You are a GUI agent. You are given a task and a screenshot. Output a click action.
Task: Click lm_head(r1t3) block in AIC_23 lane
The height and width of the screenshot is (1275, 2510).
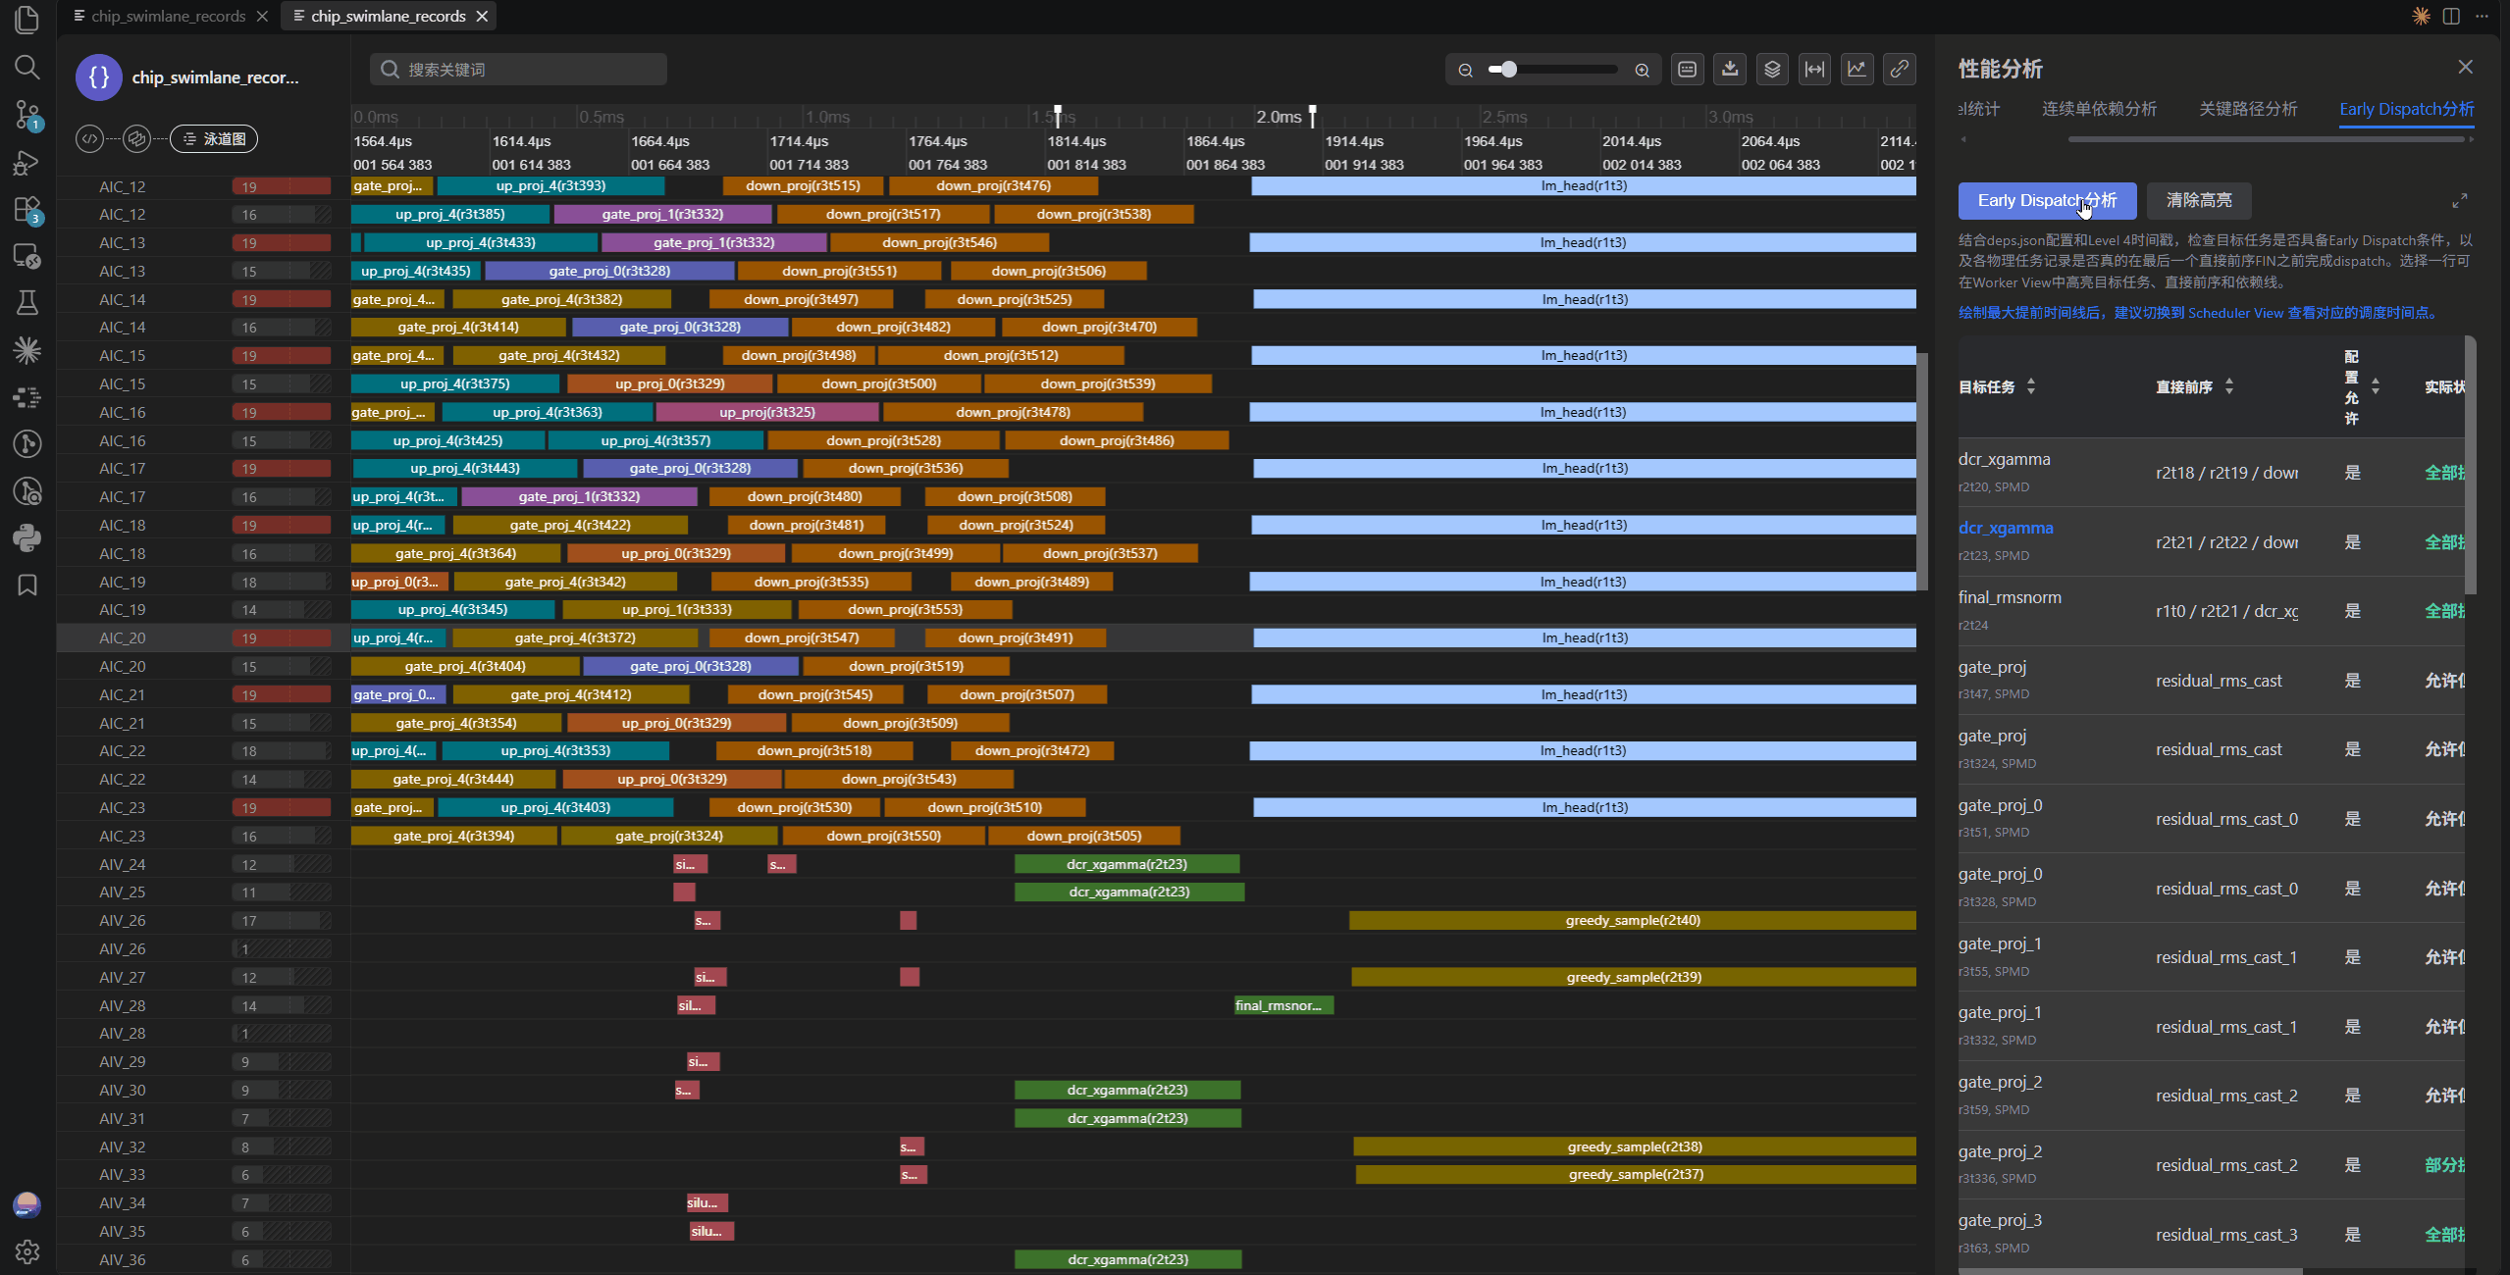pyautogui.click(x=1585, y=808)
